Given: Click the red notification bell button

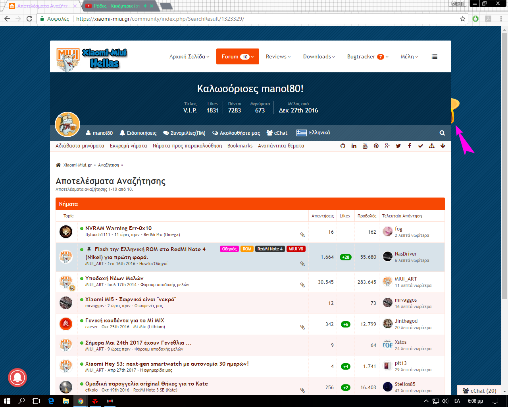Looking at the screenshot, I should [17, 378].
